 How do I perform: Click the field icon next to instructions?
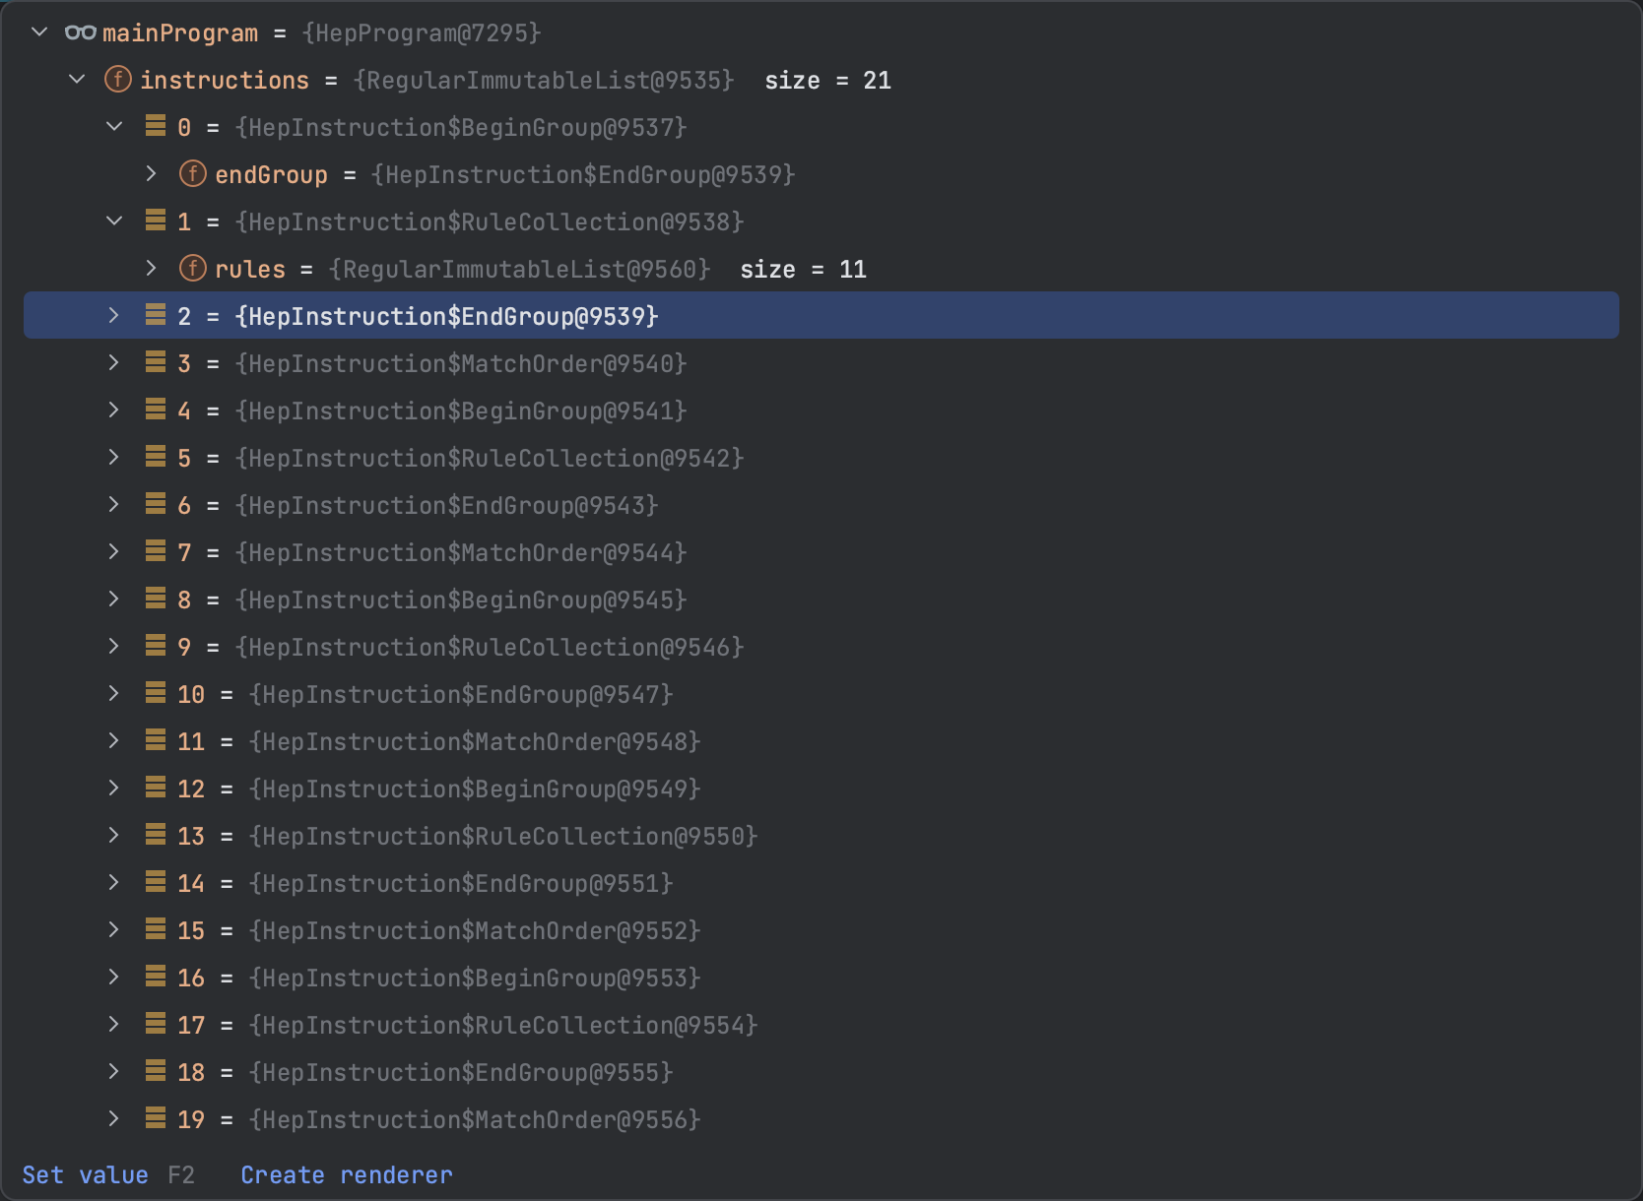point(118,79)
